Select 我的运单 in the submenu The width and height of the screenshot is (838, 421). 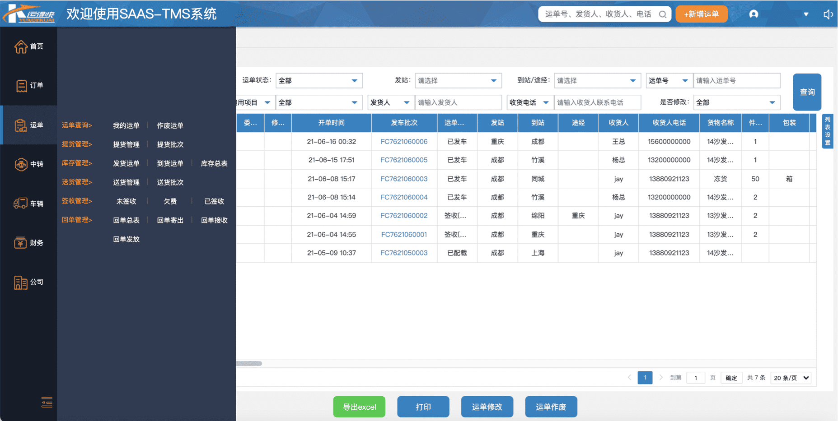click(126, 126)
